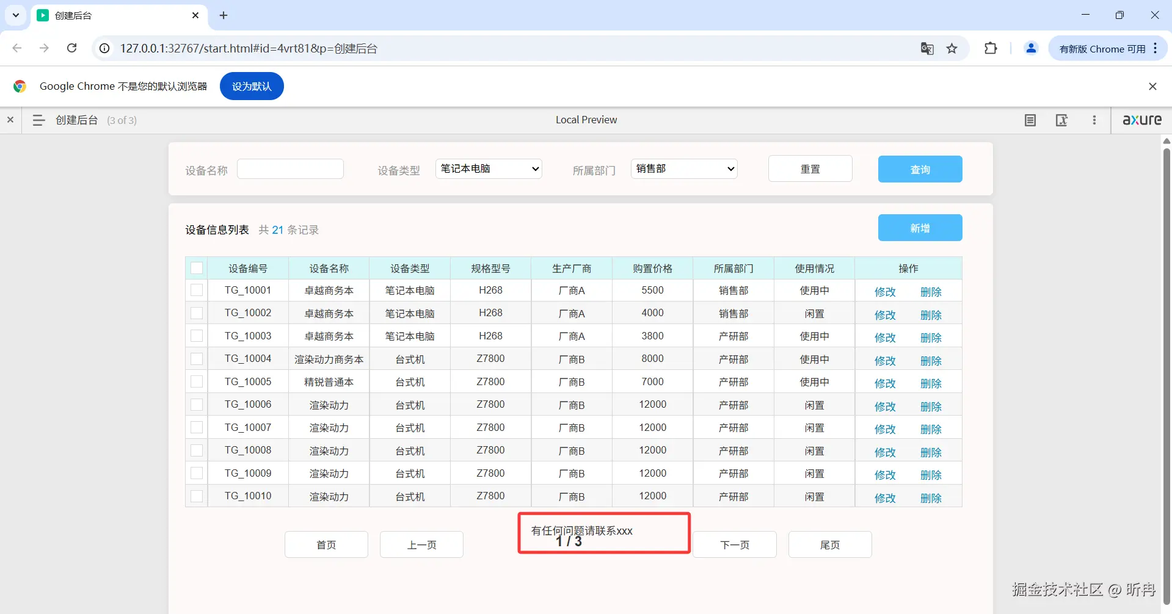Open the Axure pages hamburger menu
This screenshot has height=614, width=1172.
38,120
